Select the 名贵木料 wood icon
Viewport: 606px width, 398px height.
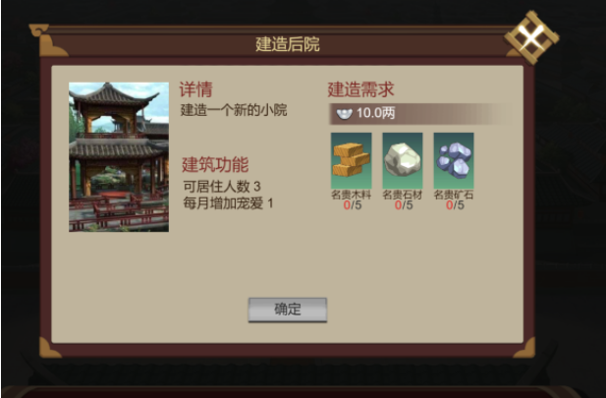point(351,160)
